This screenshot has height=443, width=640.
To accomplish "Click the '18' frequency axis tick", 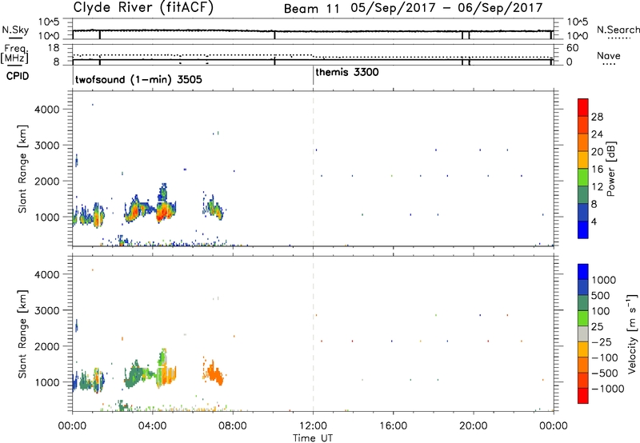I will 54,48.
